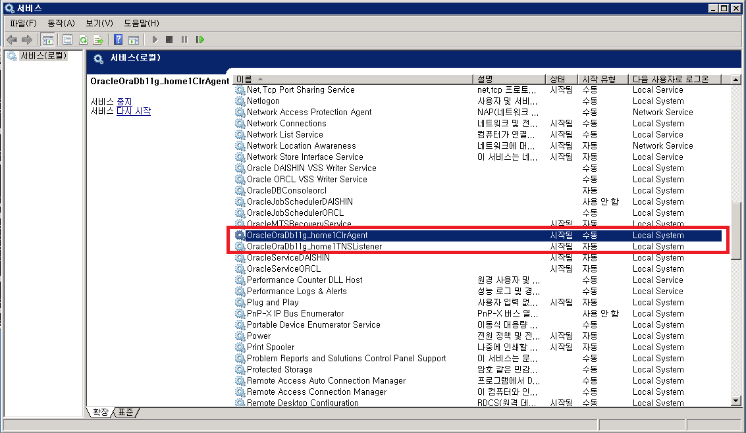Click the vertical scrollbar thumb
The width and height of the screenshot is (746, 433).
coord(736,231)
